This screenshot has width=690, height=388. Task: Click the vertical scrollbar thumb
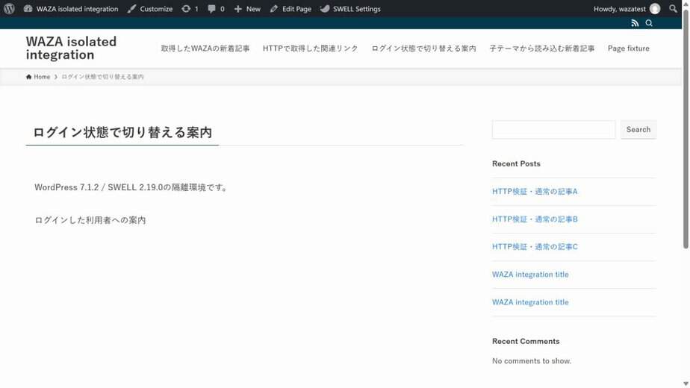(x=686, y=128)
